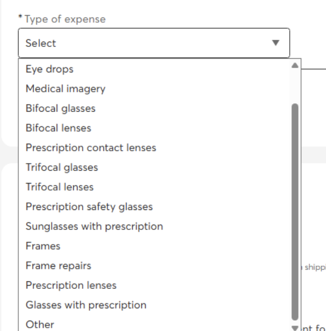Choose Prescription contact lenses option
This screenshot has width=326, height=331.
click(91, 148)
